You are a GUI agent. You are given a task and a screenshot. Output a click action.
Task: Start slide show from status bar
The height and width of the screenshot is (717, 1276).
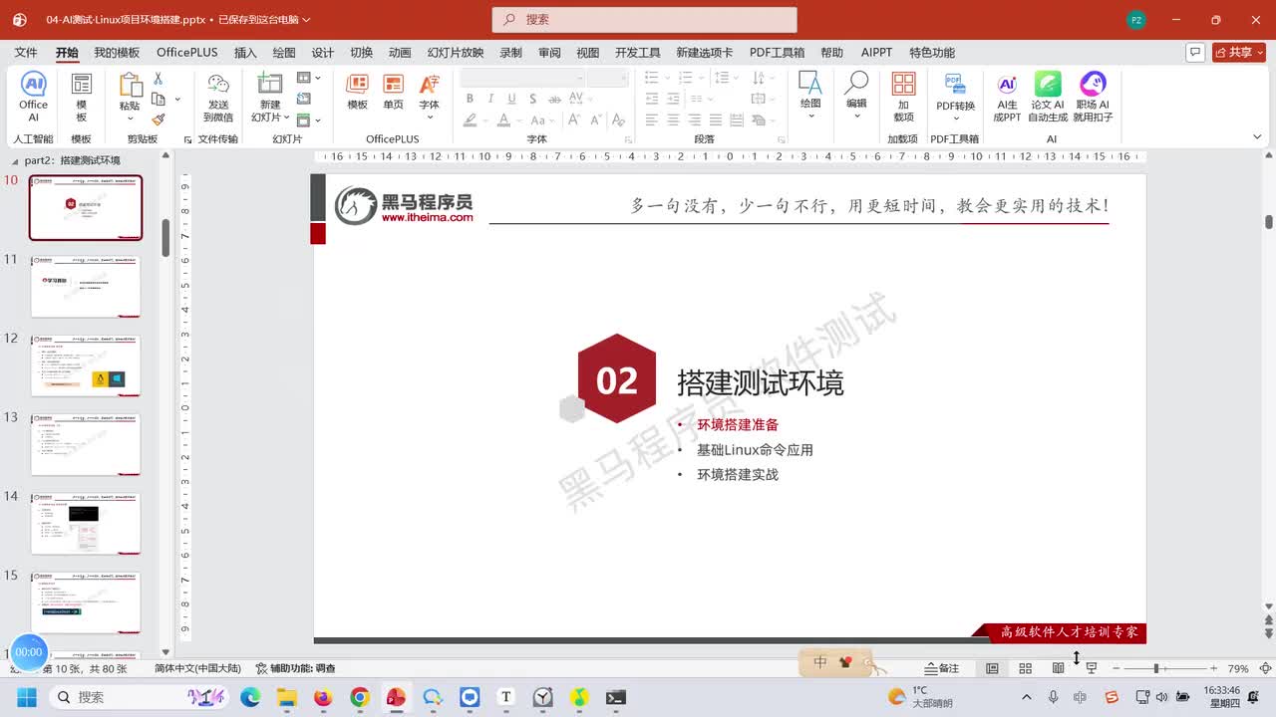(x=1091, y=668)
